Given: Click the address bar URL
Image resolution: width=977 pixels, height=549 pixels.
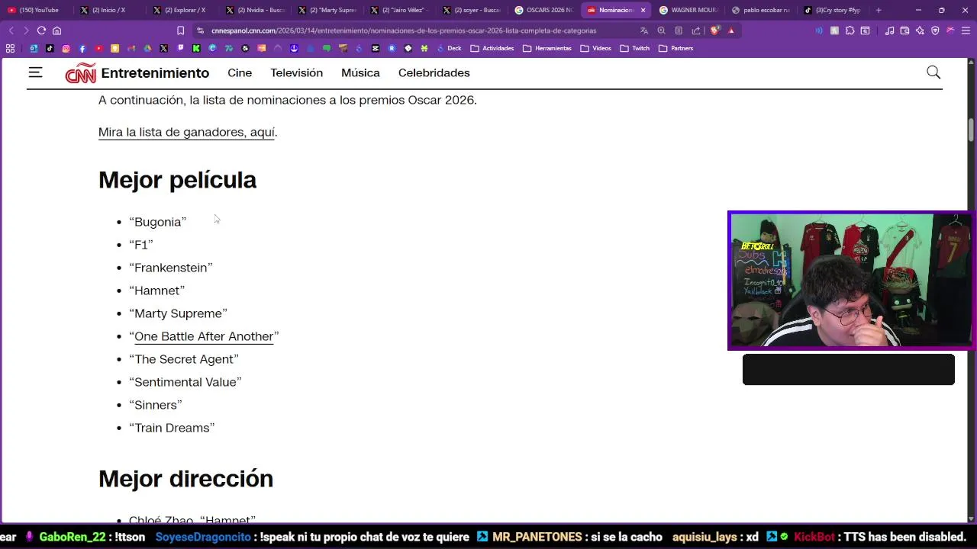Looking at the screenshot, I should pos(405,30).
